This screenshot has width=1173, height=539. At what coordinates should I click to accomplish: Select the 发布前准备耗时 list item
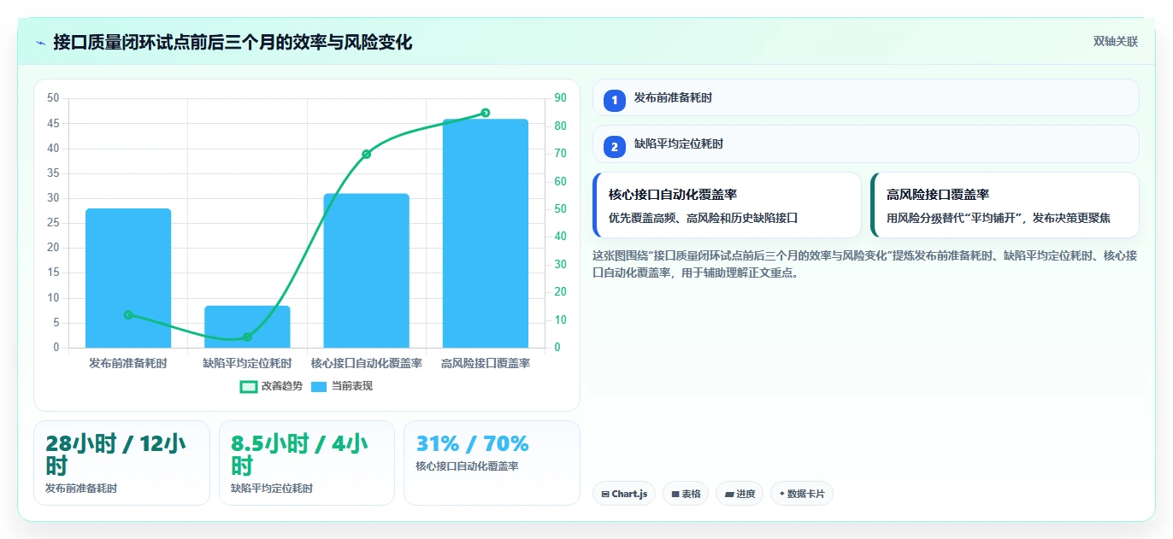click(865, 97)
